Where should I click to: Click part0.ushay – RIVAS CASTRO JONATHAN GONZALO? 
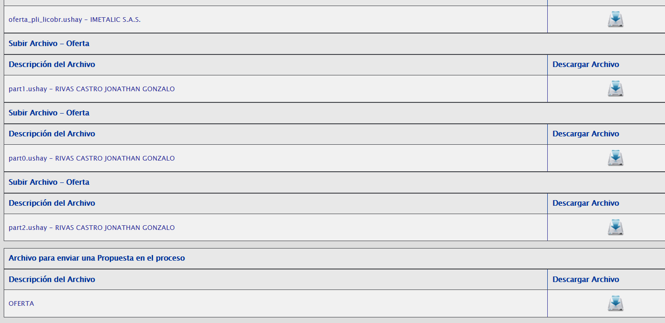92,158
